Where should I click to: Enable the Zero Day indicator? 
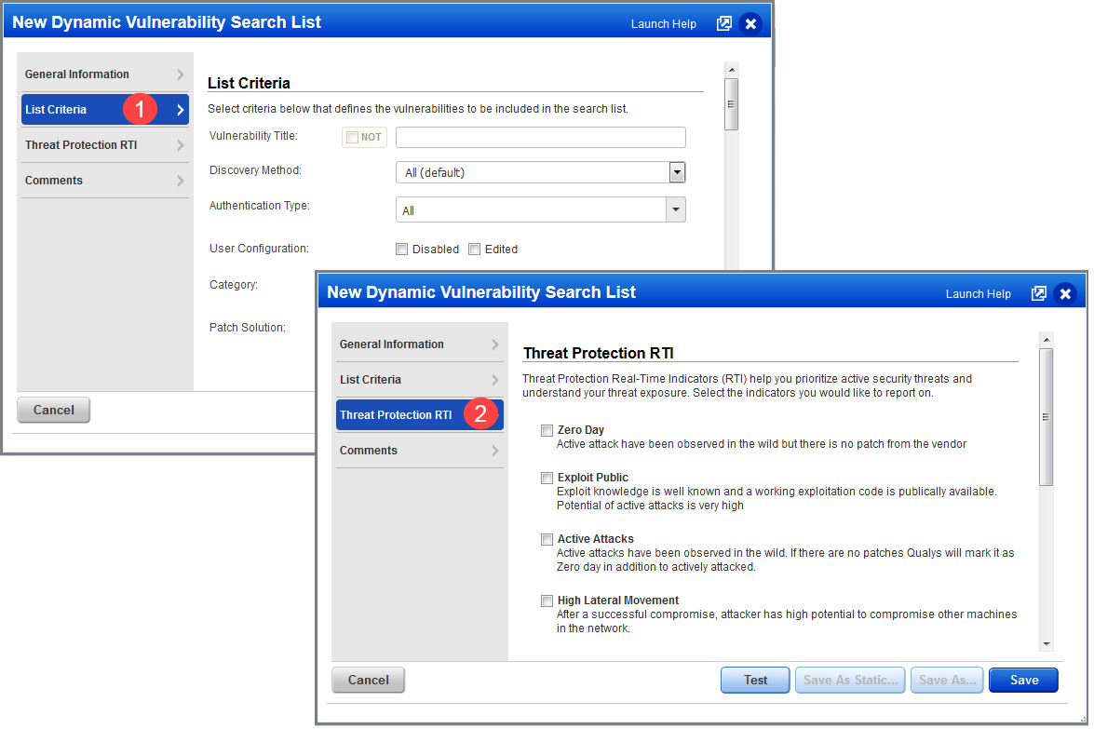(547, 430)
